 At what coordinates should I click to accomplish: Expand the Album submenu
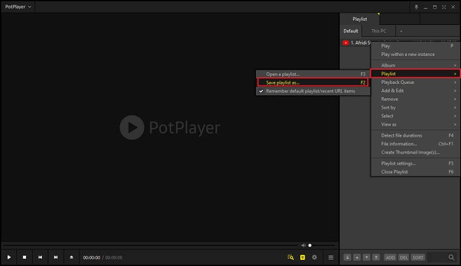[x=416, y=66]
